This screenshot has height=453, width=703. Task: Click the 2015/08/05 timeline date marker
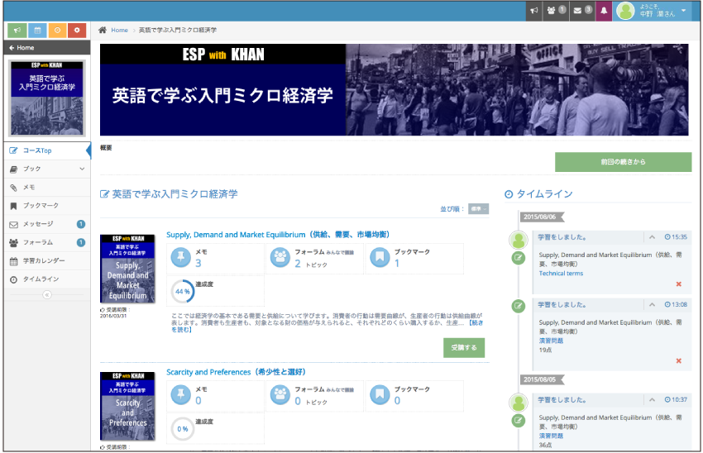pos(541,379)
